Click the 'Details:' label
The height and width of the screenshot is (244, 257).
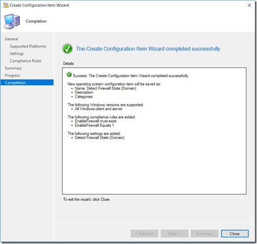coord(69,64)
